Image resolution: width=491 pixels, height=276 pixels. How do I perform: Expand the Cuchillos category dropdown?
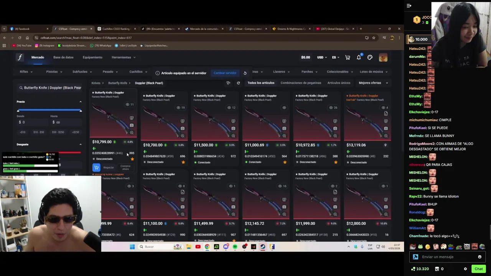click(138, 72)
